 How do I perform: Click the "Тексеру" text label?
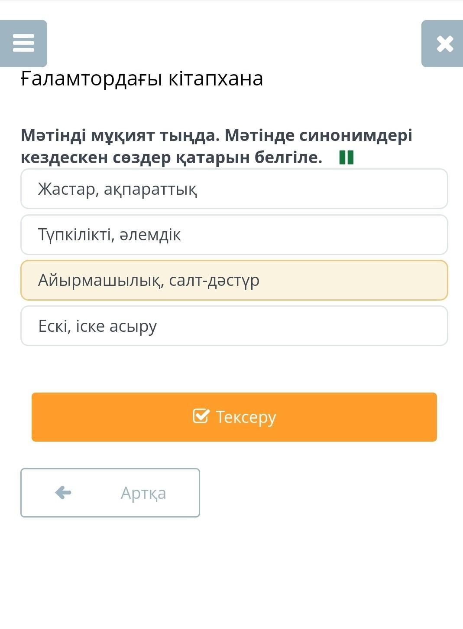[x=246, y=417]
